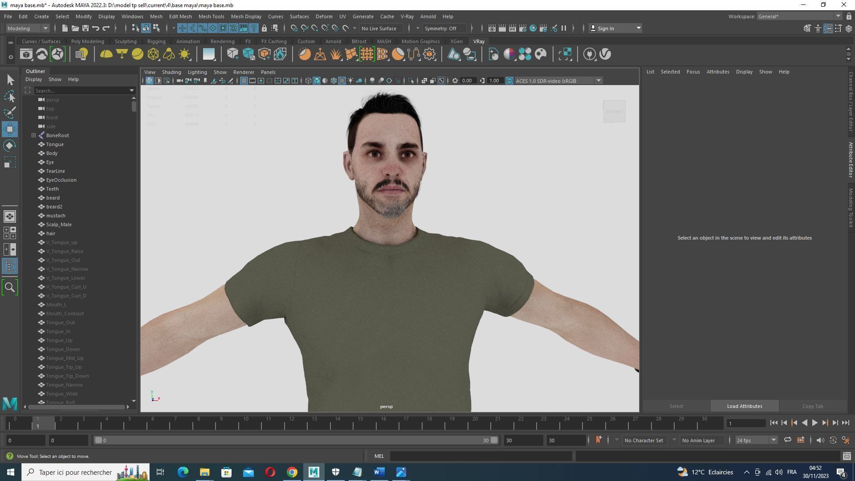Image resolution: width=855 pixels, height=481 pixels.
Task: Activate the Paint Selection tool
Action: pos(10,113)
